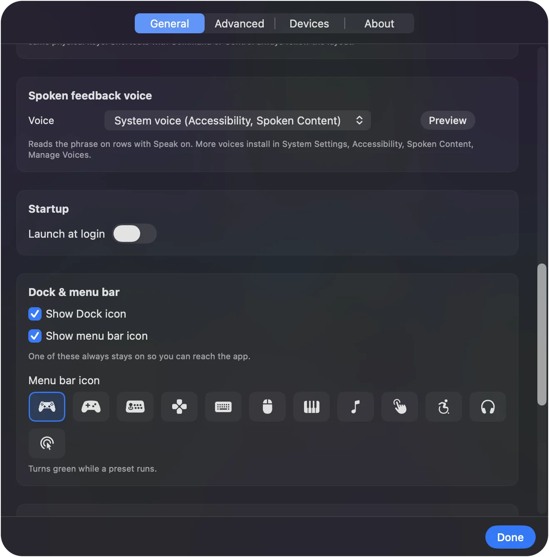Uncheck the Show Dock icon checkbox

(x=35, y=314)
